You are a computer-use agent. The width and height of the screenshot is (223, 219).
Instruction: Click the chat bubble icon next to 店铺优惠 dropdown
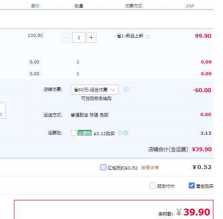(126, 90)
